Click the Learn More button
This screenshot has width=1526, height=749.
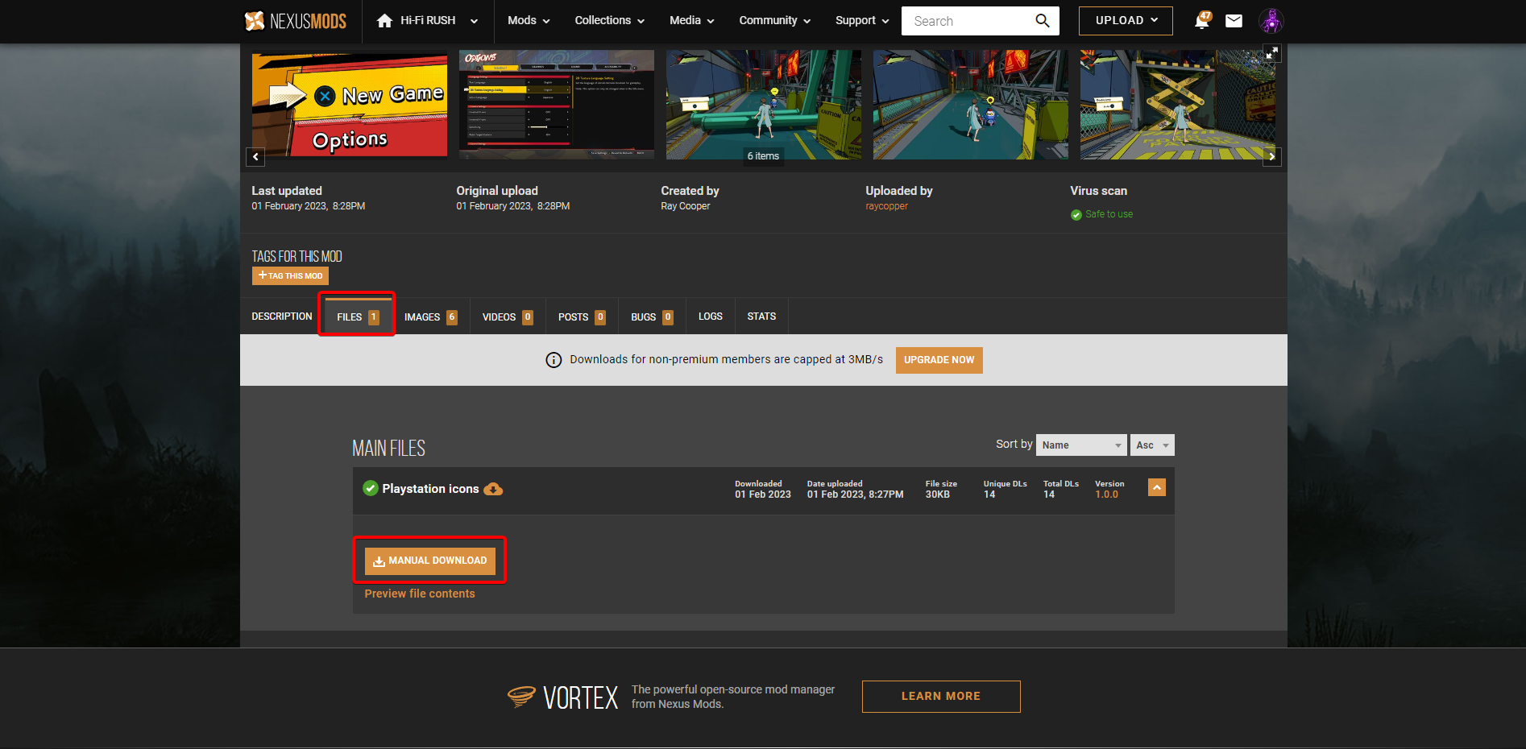(941, 697)
